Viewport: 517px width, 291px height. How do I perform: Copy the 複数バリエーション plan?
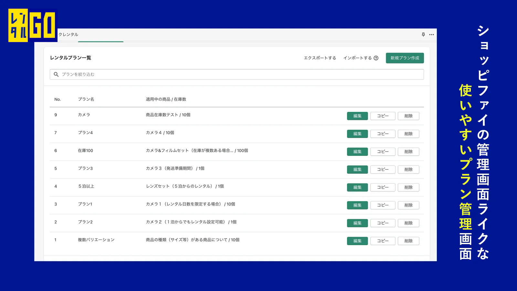click(x=383, y=241)
